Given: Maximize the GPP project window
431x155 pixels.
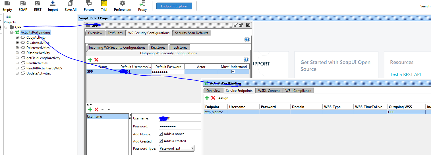Looking at the screenshot, I should [x=241, y=25].
